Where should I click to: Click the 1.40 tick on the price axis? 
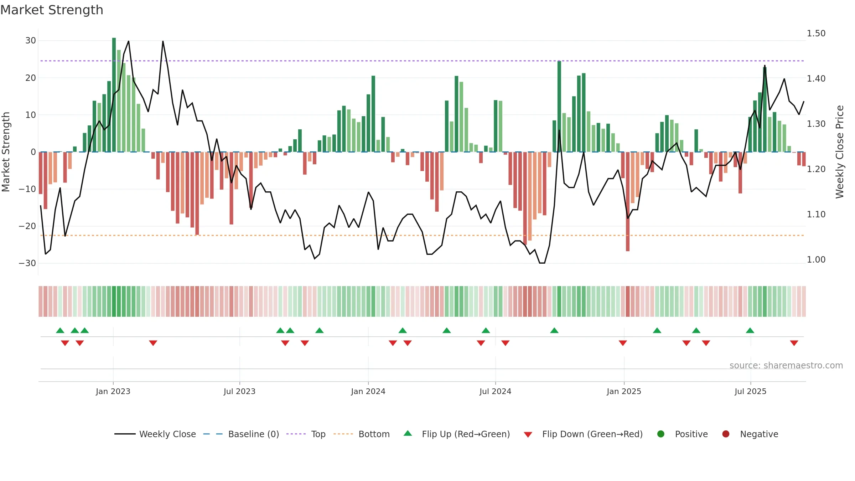[x=816, y=79]
